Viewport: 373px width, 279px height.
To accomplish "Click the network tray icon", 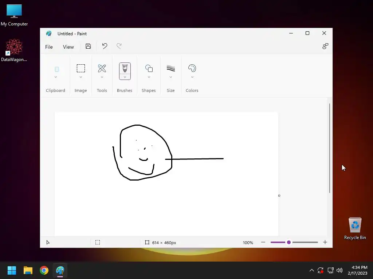I will click(x=330, y=270).
